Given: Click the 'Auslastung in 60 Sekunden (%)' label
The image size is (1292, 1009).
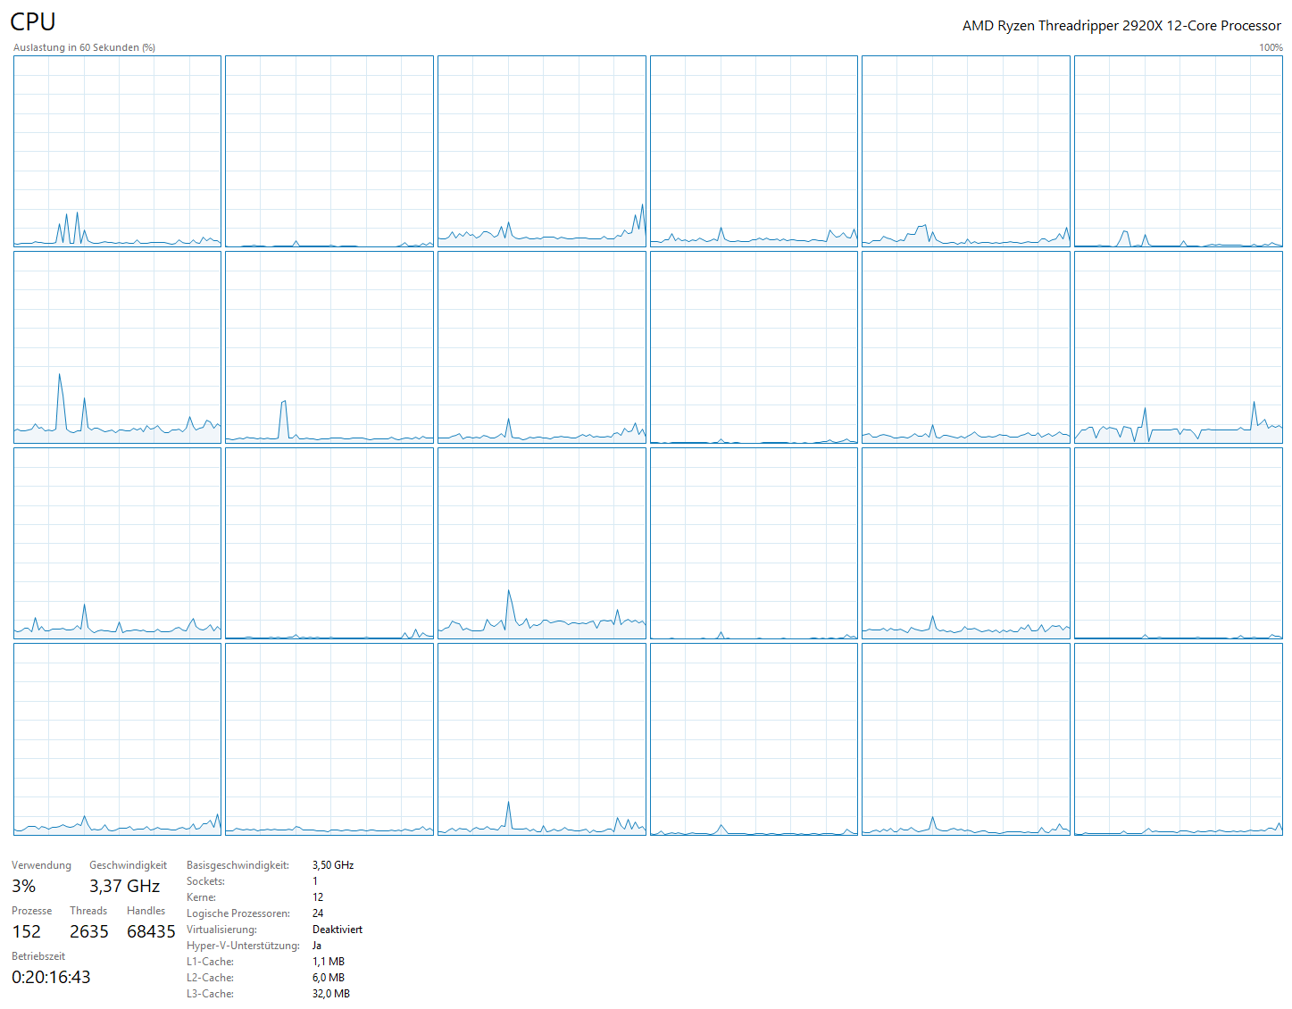Looking at the screenshot, I should coord(82,46).
